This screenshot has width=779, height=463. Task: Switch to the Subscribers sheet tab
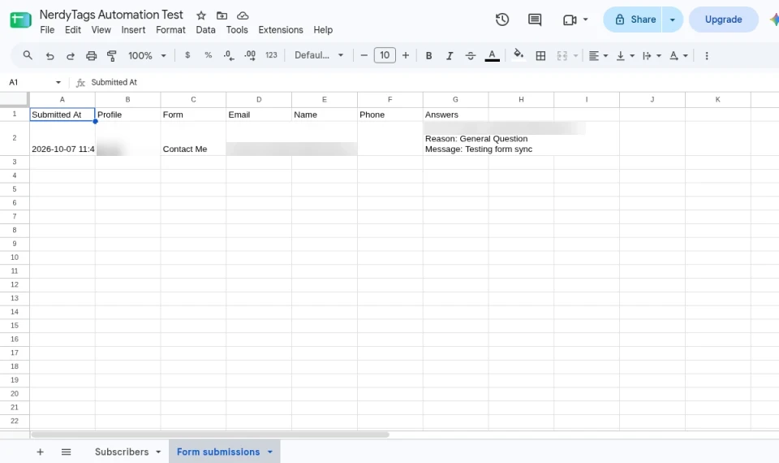tap(122, 452)
